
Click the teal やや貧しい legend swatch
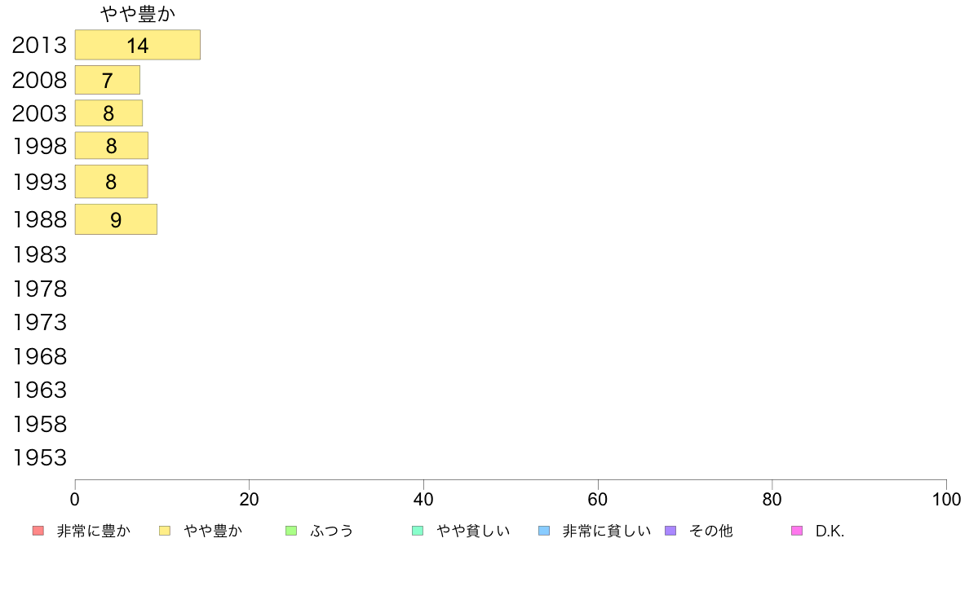coord(418,531)
